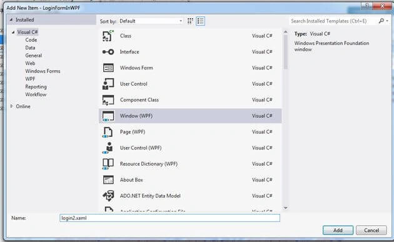This screenshot has height=242, width=394.
Task: Select the Reporting category
Action: coord(36,87)
